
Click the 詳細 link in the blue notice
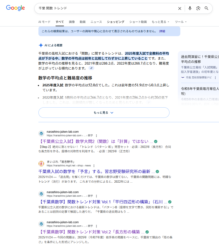[162, 31]
